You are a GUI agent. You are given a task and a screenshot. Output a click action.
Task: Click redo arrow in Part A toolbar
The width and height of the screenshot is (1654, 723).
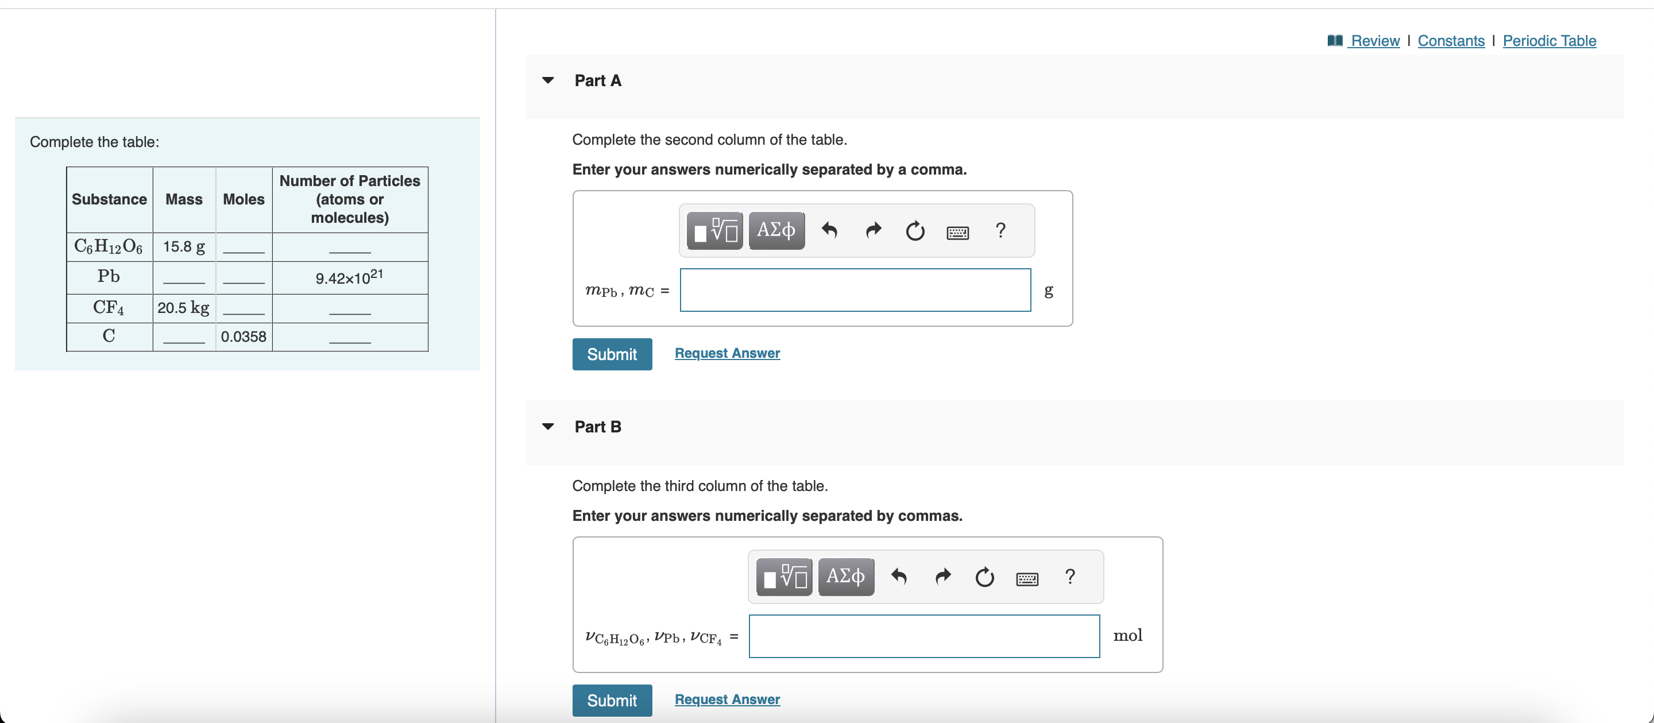872,230
